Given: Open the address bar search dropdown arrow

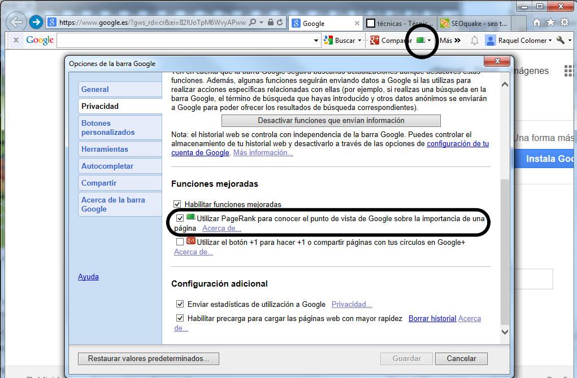Looking at the screenshot, I should coord(262,22).
